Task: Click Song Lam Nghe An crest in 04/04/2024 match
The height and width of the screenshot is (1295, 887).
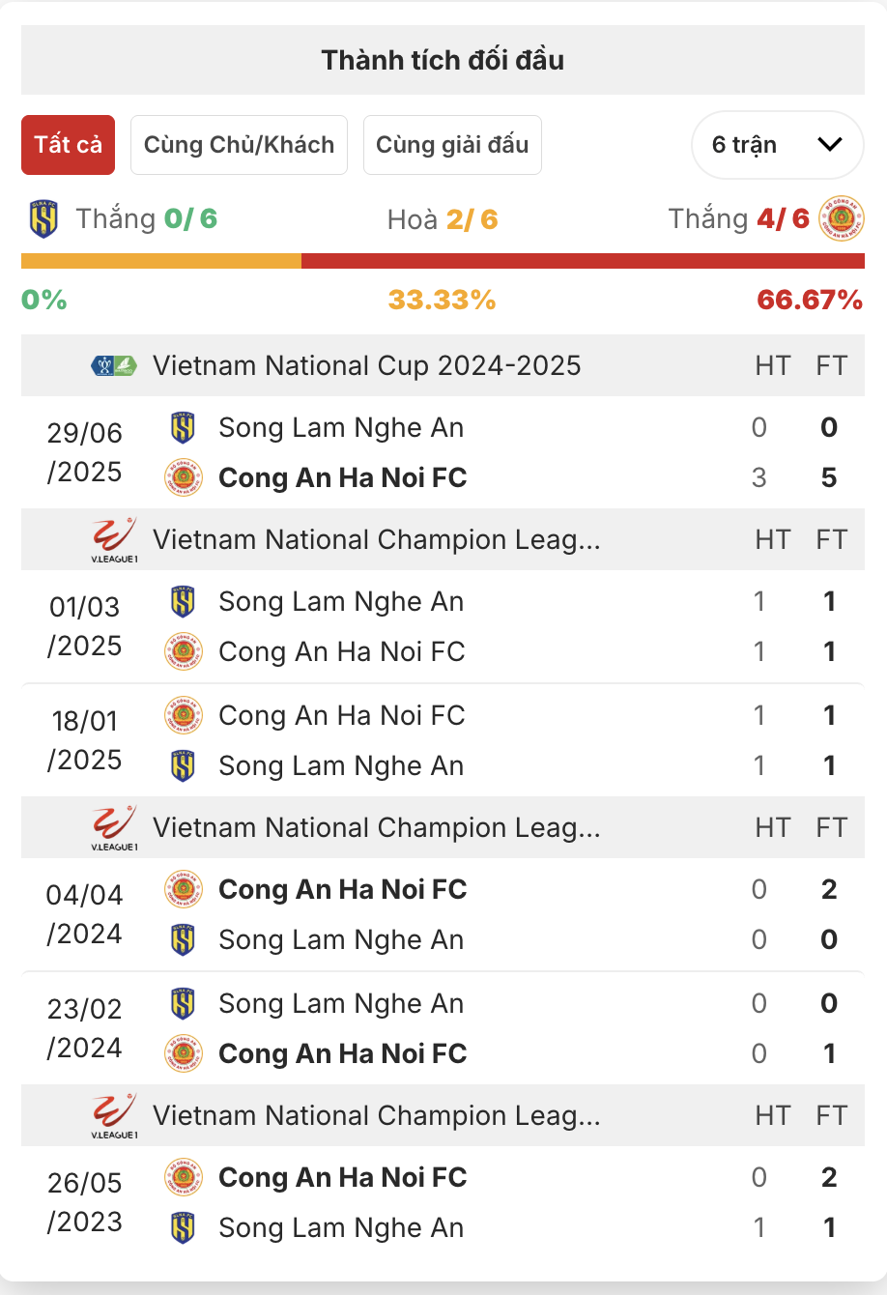Action: tap(183, 939)
